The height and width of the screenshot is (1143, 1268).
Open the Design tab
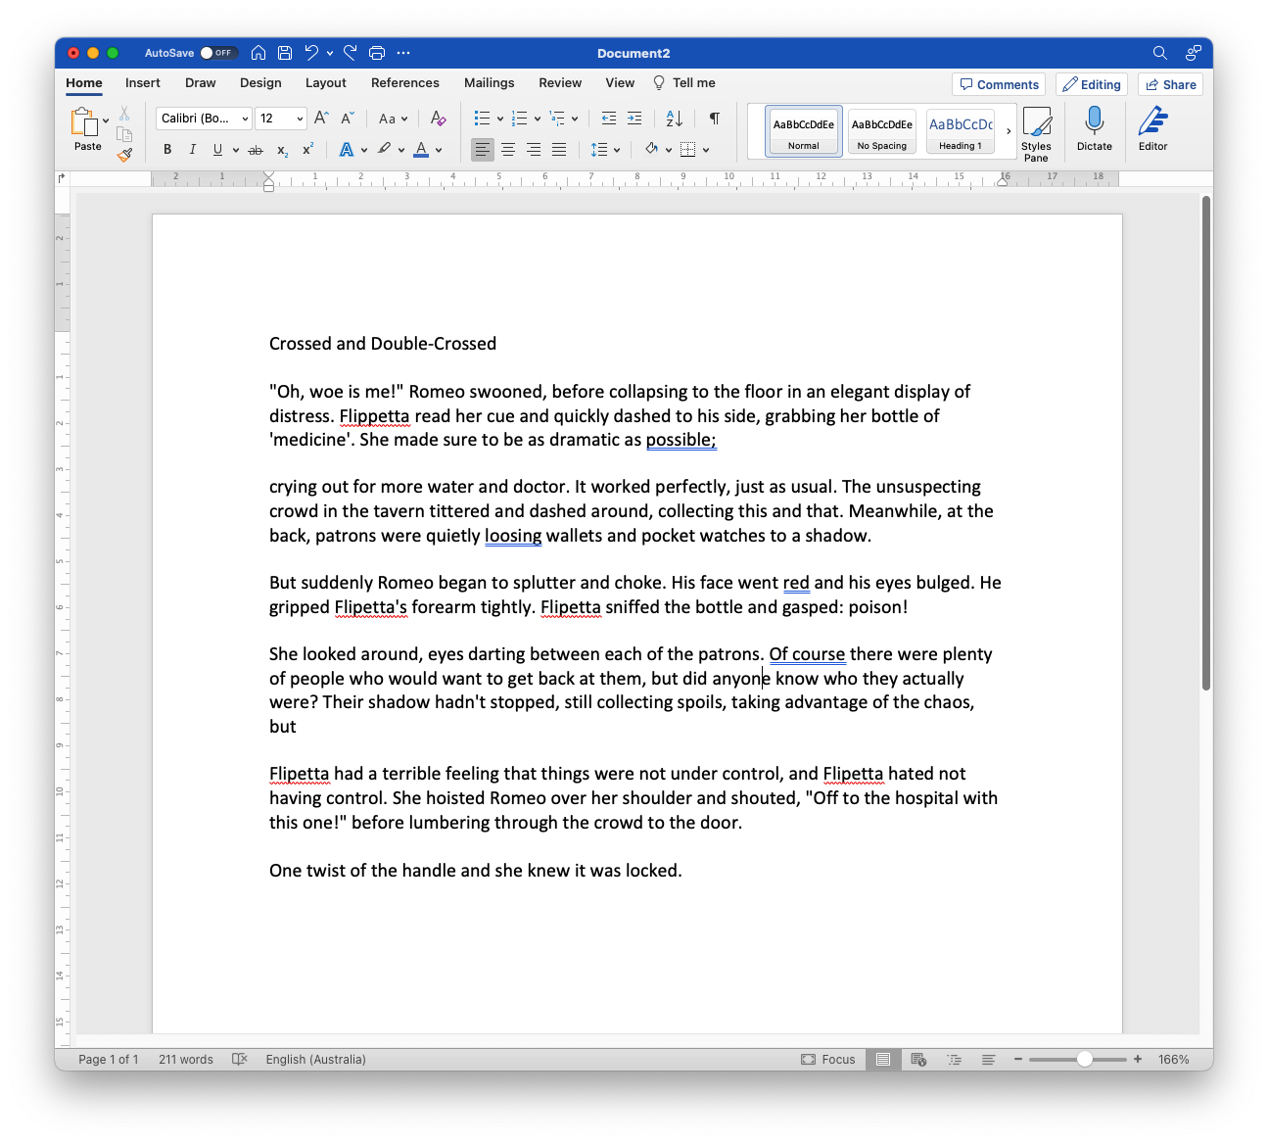260,83
